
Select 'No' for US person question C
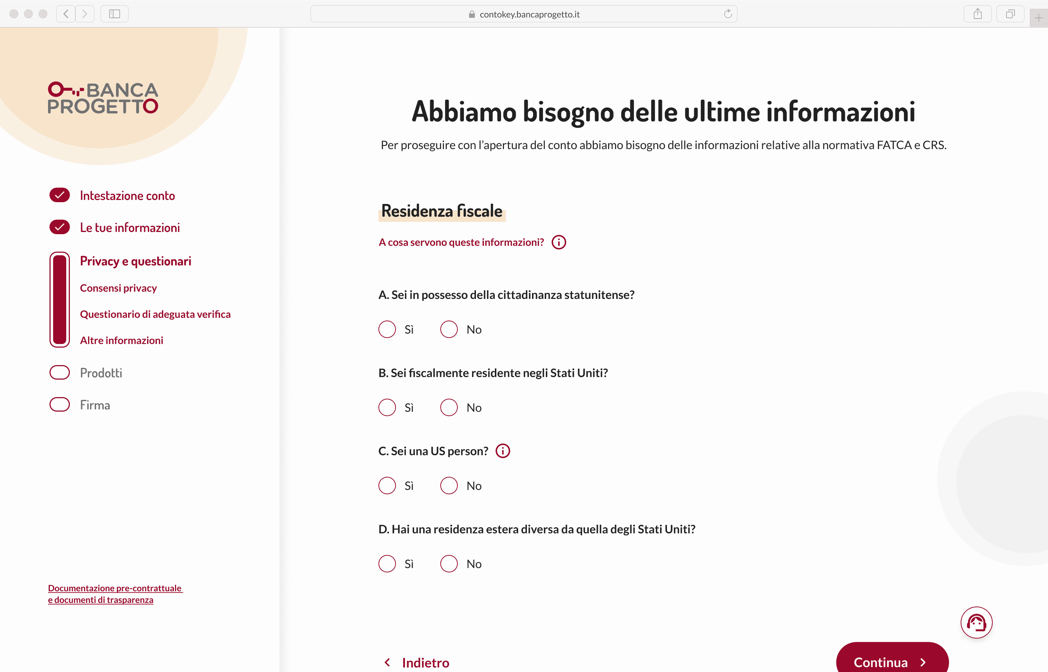[x=449, y=486]
